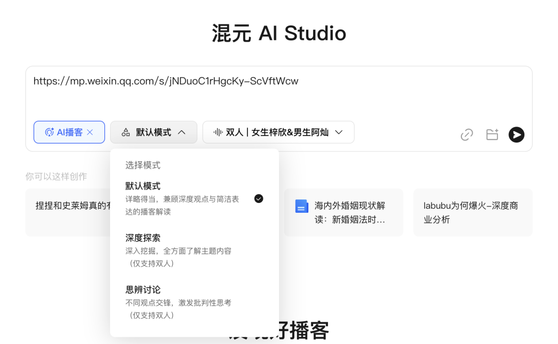Click the link attachment icon
Screen dimensions: 558x344
tap(467, 135)
